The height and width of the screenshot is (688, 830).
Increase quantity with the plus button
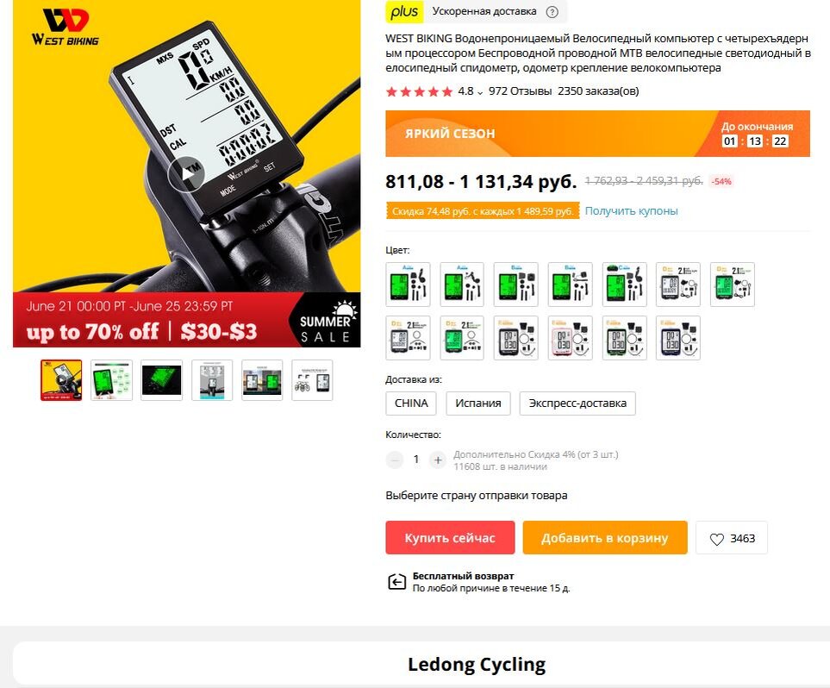coord(438,460)
